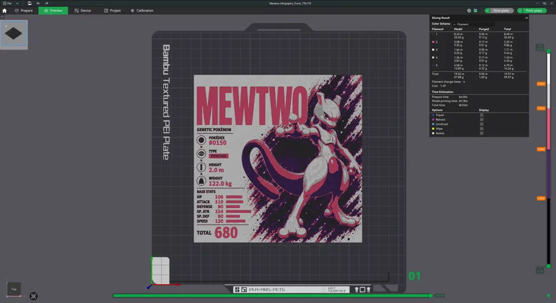The image size is (556, 303).
Task: Enable Unretract display checkbox
Action: pos(481,124)
